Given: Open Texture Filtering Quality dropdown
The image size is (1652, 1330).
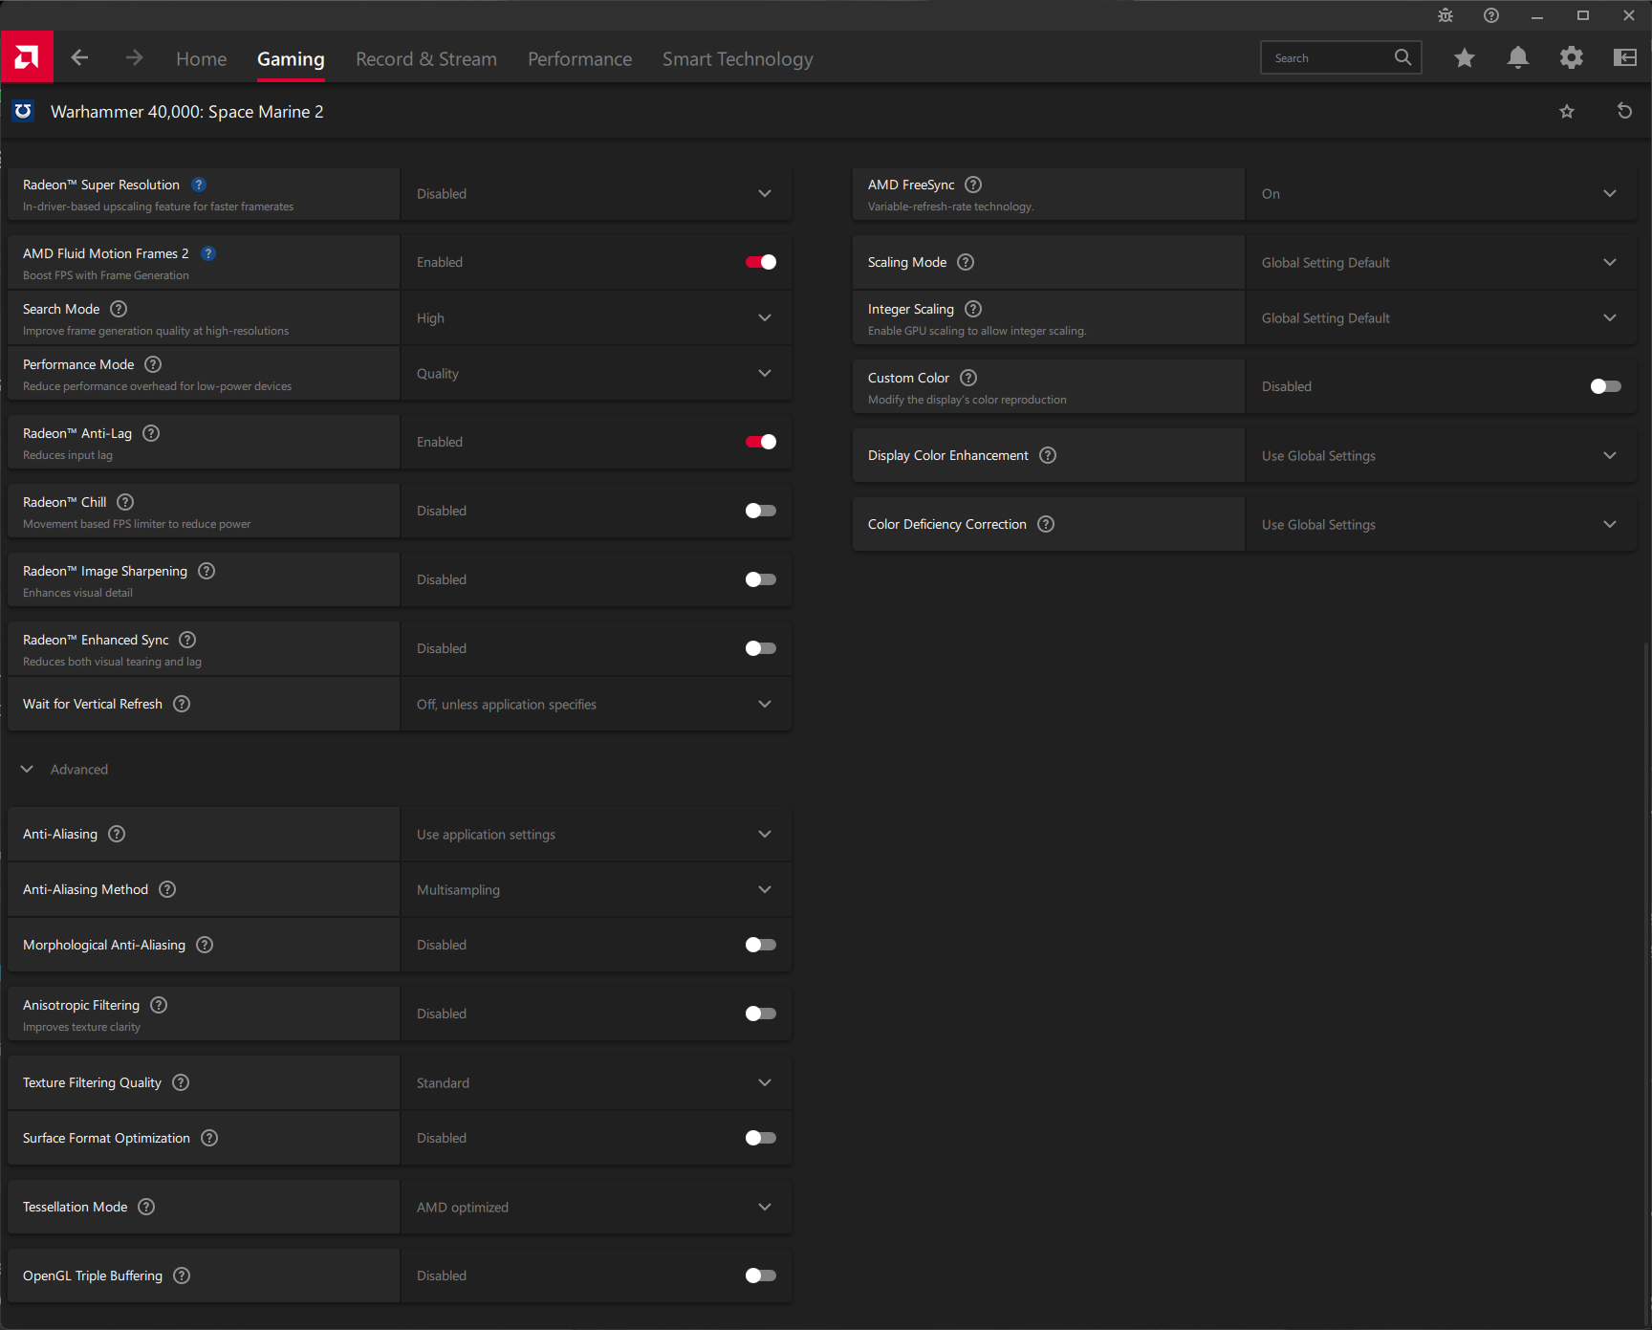Looking at the screenshot, I should coord(597,1083).
